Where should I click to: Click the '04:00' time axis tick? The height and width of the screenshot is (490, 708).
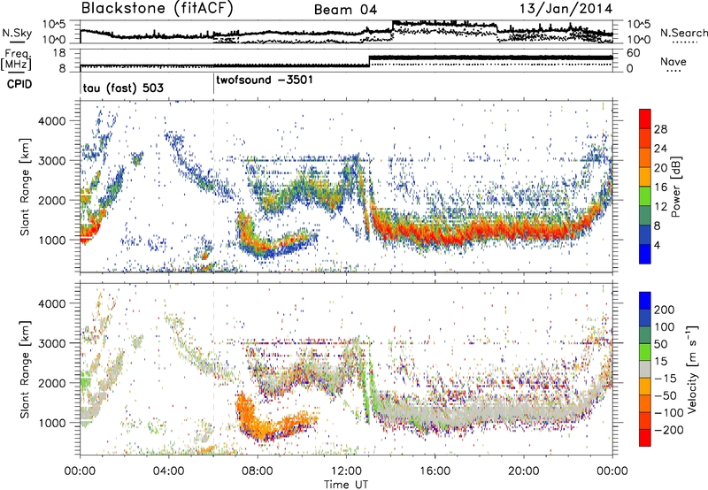click(169, 471)
